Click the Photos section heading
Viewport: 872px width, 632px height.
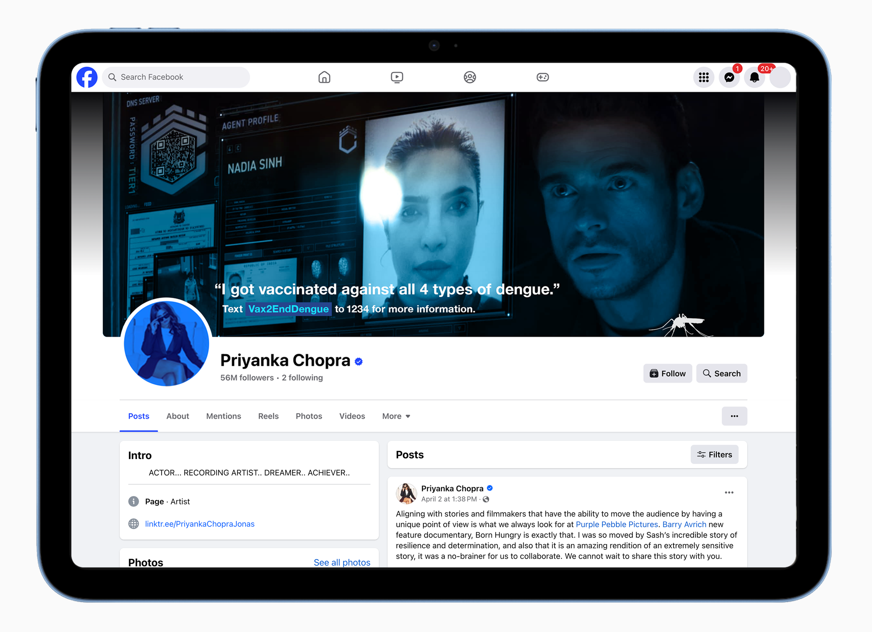coord(146,563)
